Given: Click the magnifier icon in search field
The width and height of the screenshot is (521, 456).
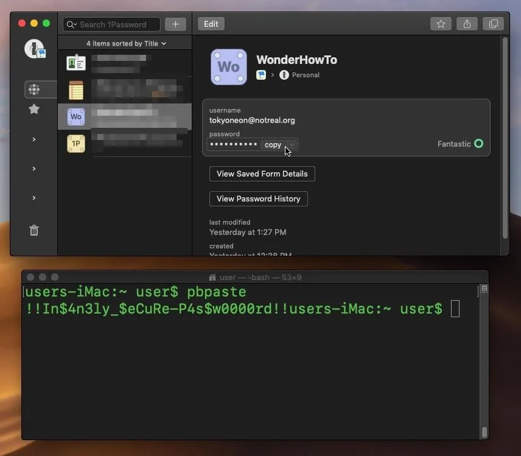Looking at the screenshot, I should (x=71, y=24).
